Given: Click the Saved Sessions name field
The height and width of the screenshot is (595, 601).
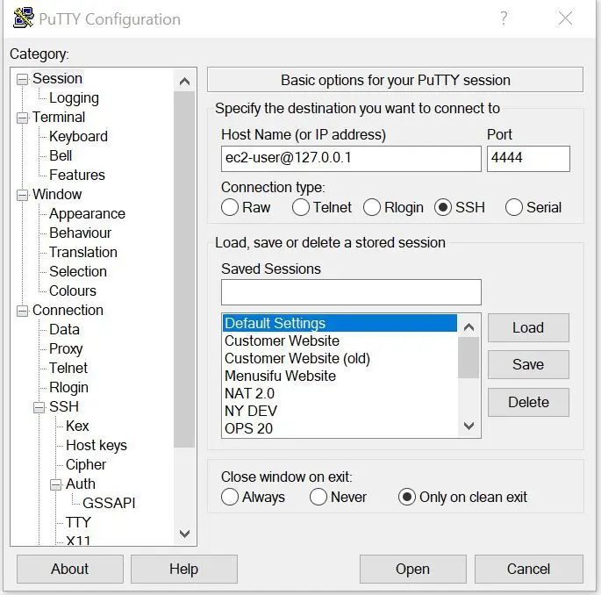Looking at the screenshot, I should pos(351,292).
